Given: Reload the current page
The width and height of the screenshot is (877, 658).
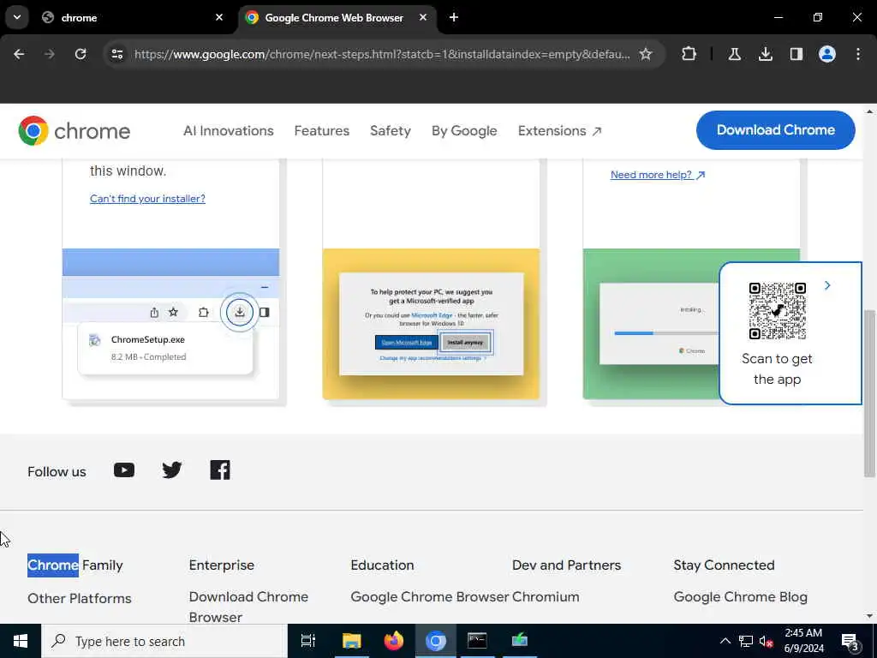Looking at the screenshot, I should (x=81, y=54).
